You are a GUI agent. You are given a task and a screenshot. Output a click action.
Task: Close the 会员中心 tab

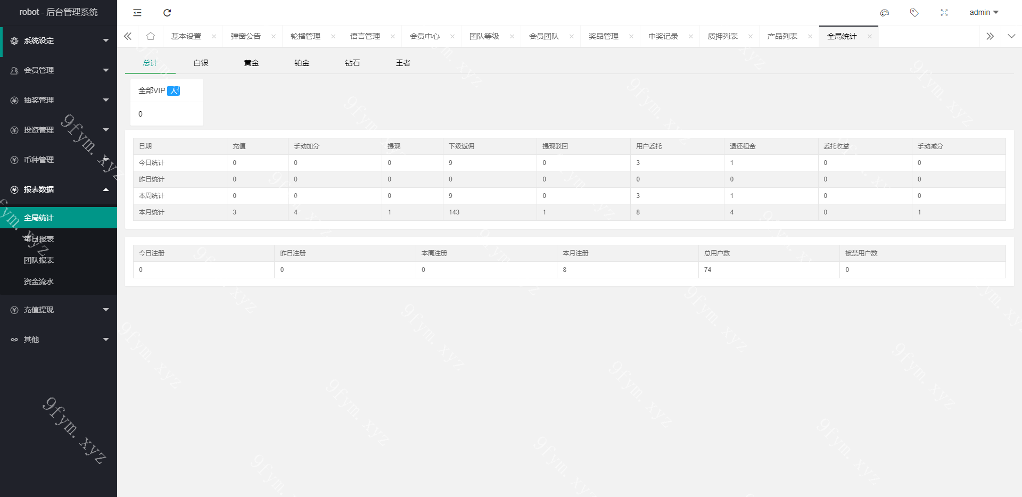click(452, 36)
